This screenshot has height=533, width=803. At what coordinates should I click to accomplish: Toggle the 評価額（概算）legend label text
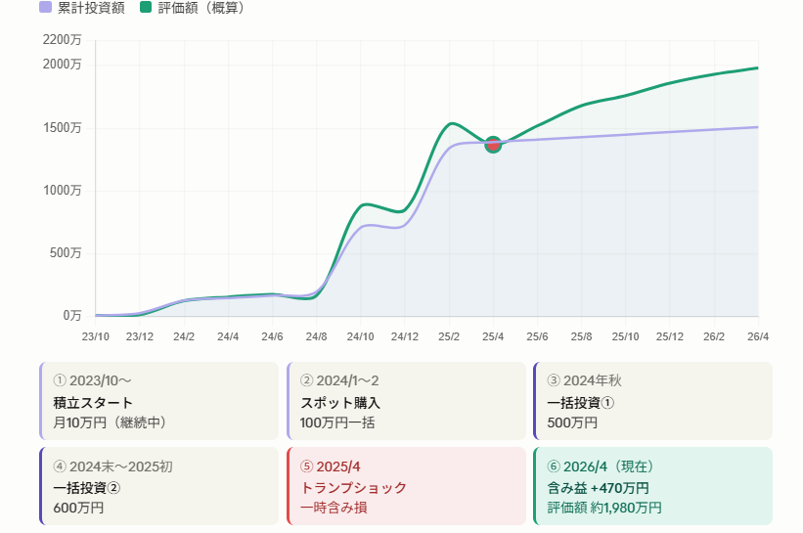tap(201, 8)
